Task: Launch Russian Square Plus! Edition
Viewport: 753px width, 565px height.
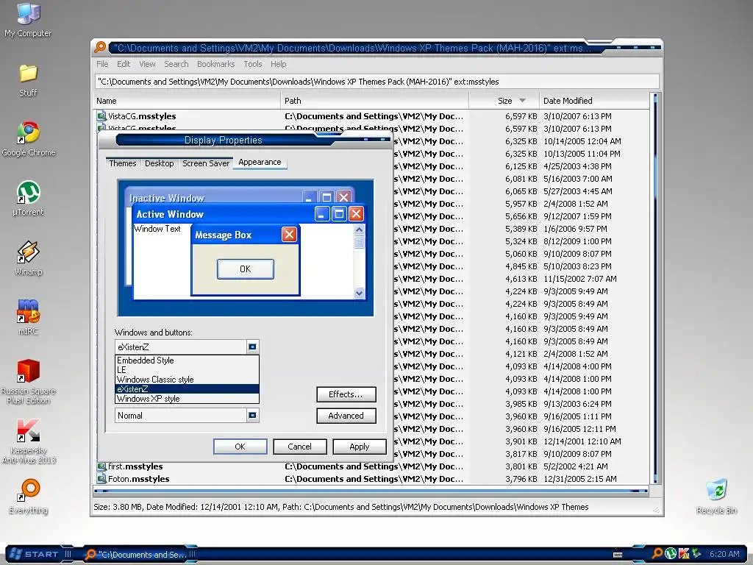Action: pos(28,382)
